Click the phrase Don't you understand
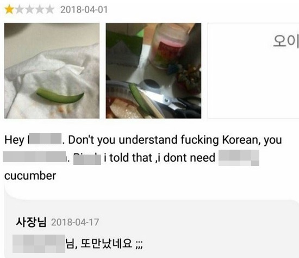Viewport: 299px width, 258px height. click(x=123, y=140)
